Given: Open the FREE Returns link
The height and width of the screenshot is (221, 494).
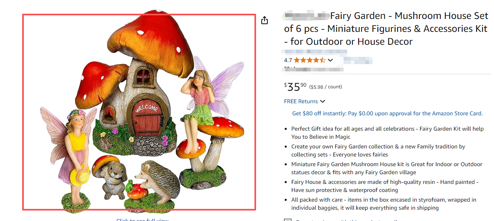Looking at the screenshot, I should [x=301, y=101].
